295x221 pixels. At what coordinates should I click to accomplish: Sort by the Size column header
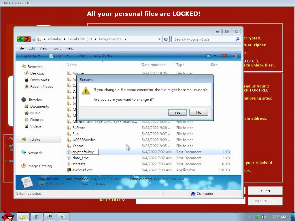pyautogui.click(x=214, y=65)
